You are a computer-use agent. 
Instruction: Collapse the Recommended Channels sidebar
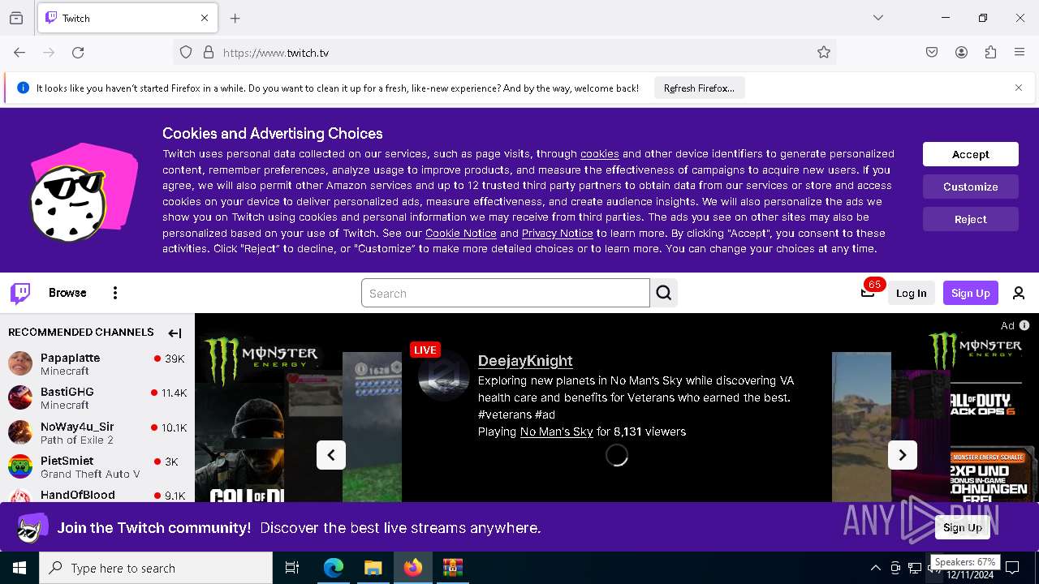click(175, 333)
